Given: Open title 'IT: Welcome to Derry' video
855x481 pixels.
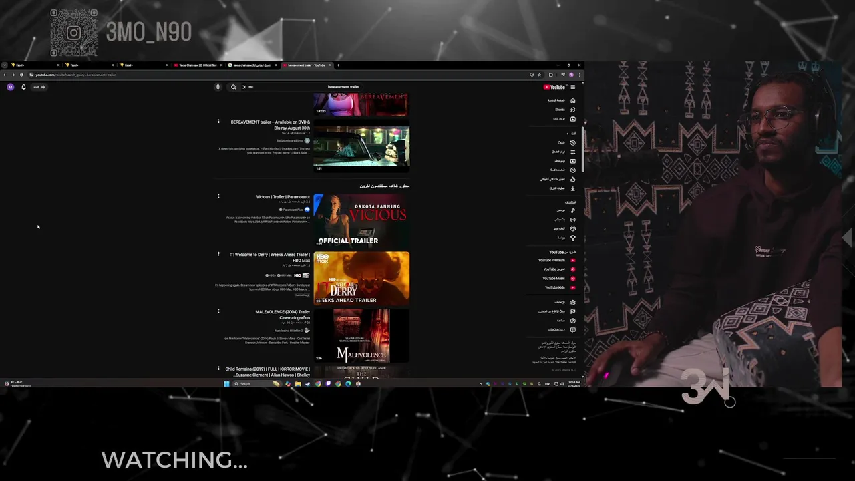Looking at the screenshot, I should pyautogui.click(x=270, y=257).
